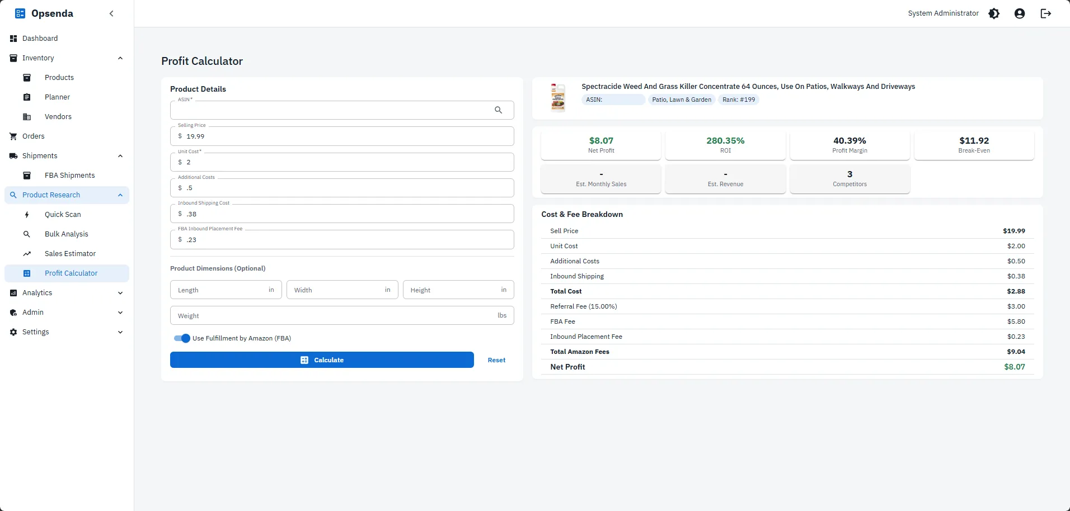Click the Competitors card
This screenshot has height=511, width=1070.
pyautogui.click(x=850, y=179)
